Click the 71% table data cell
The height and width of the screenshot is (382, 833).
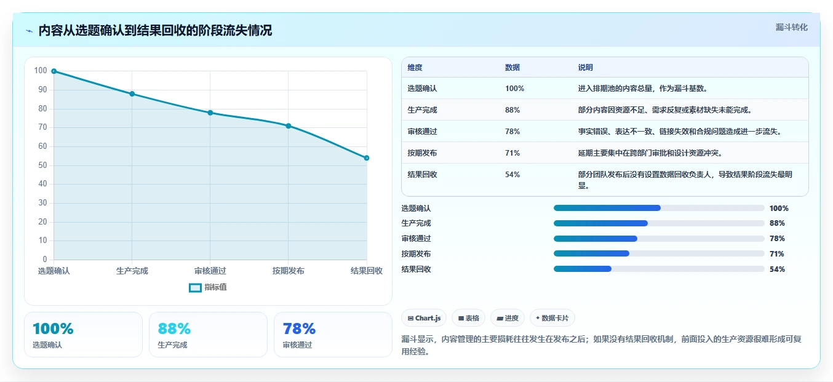click(512, 153)
